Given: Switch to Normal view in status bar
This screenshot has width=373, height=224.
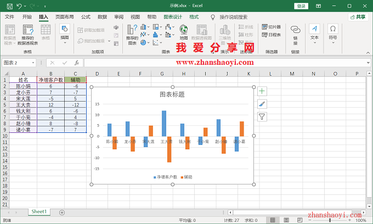Looking at the screenshot, I should (273, 220).
